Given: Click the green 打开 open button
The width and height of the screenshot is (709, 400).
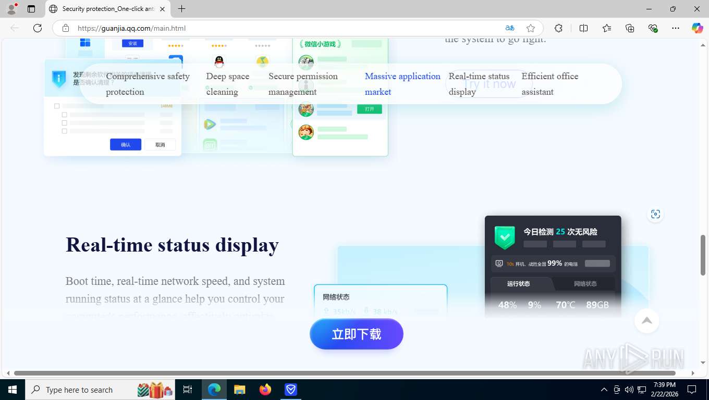Looking at the screenshot, I should 370,109.
